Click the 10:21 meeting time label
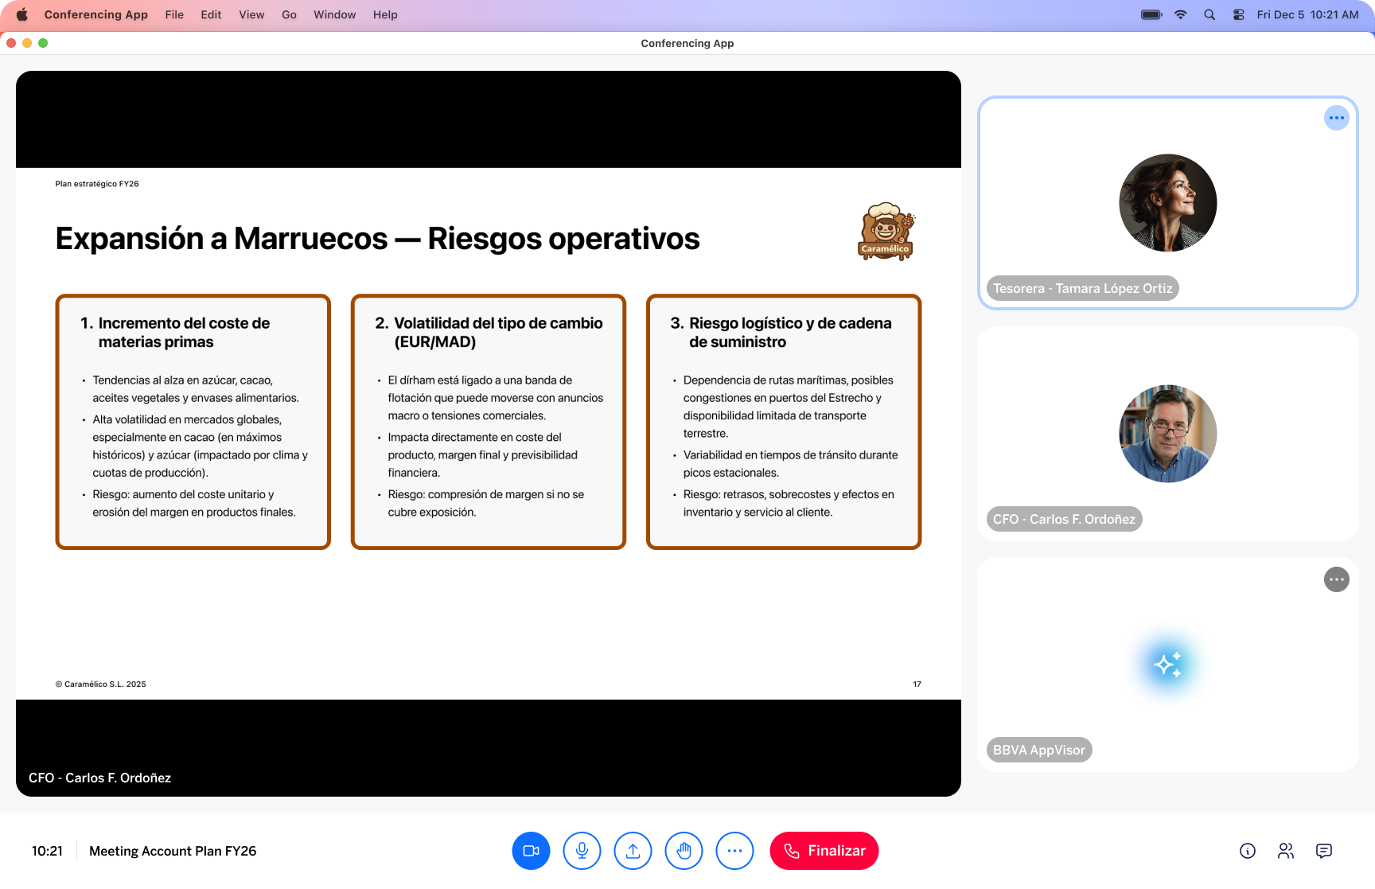The width and height of the screenshot is (1375, 889). (47, 851)
